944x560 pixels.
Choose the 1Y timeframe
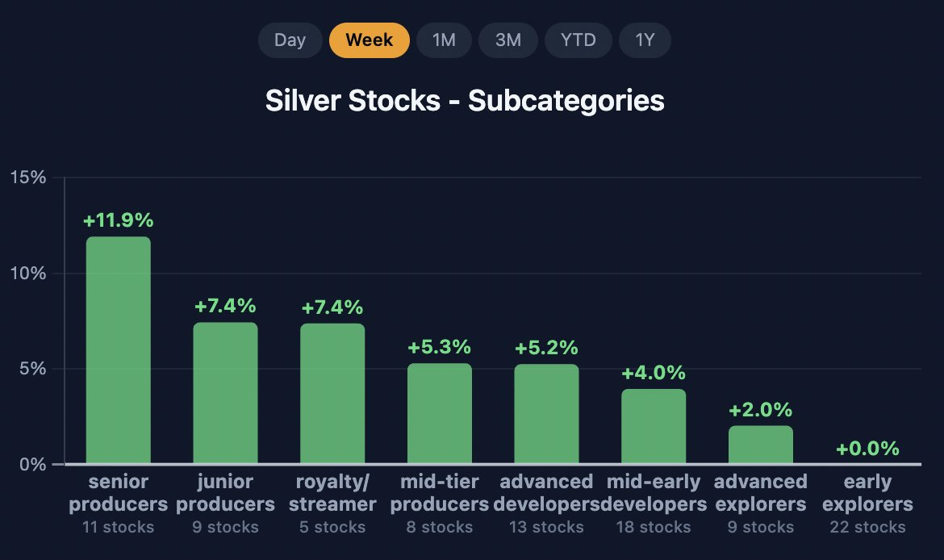tap(645, 40)
